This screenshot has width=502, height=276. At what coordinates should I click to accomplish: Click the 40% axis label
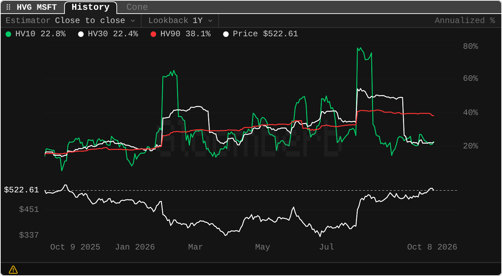(x=470, y=113)
